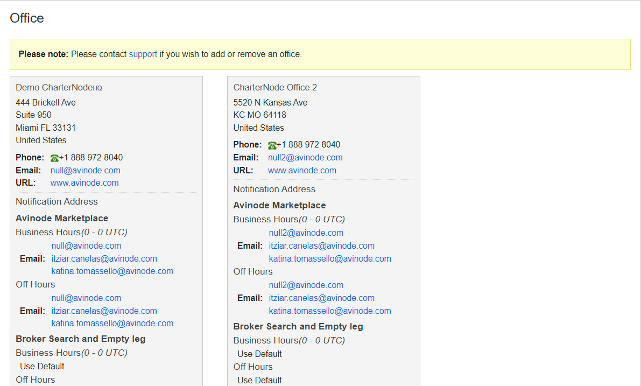Click Avinode Marketplace heading in CharterNode Office 2
Viewport: 641px width, 386px height.
pyautogui.click(x=280, y=205)
